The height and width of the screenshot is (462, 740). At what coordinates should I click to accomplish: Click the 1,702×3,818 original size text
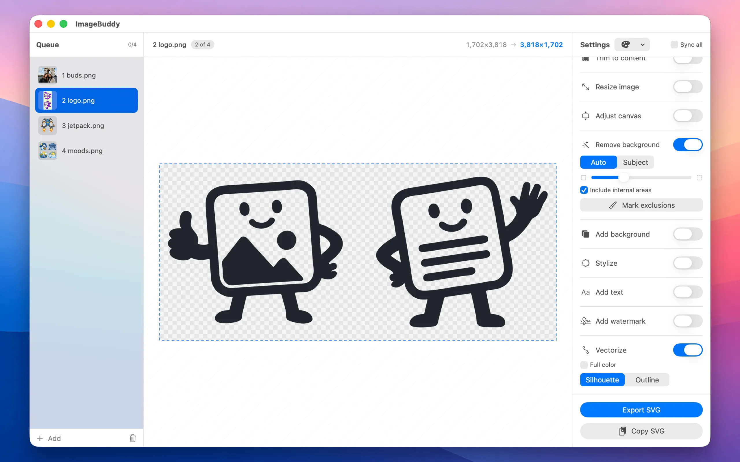[486, 44]
